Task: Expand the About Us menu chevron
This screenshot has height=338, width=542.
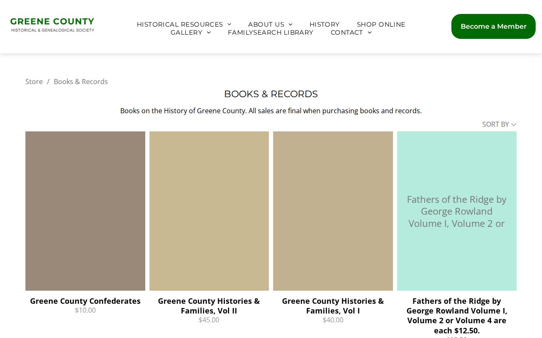Action: pos(290,25)
